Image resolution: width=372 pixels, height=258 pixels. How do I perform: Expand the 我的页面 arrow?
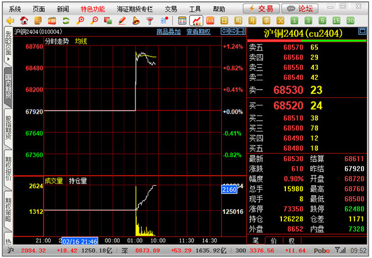[8, 59]
